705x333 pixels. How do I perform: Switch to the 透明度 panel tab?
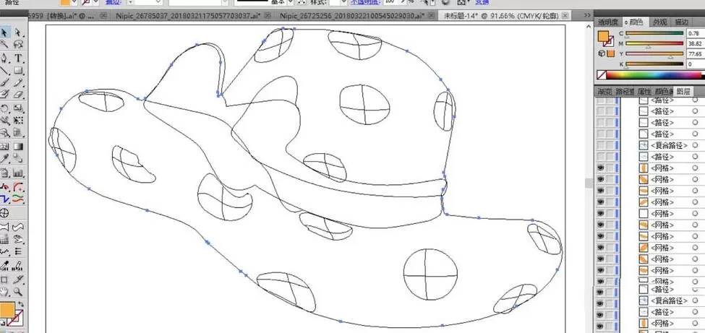tap(607, 22)
